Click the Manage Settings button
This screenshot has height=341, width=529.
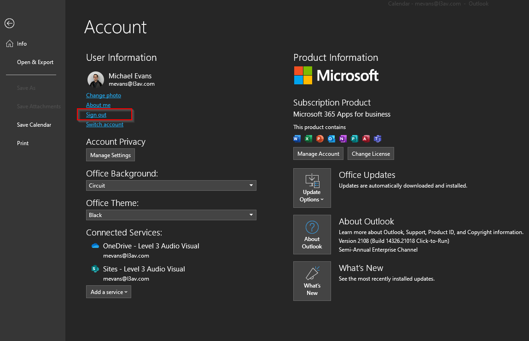[x=110, y=155]
